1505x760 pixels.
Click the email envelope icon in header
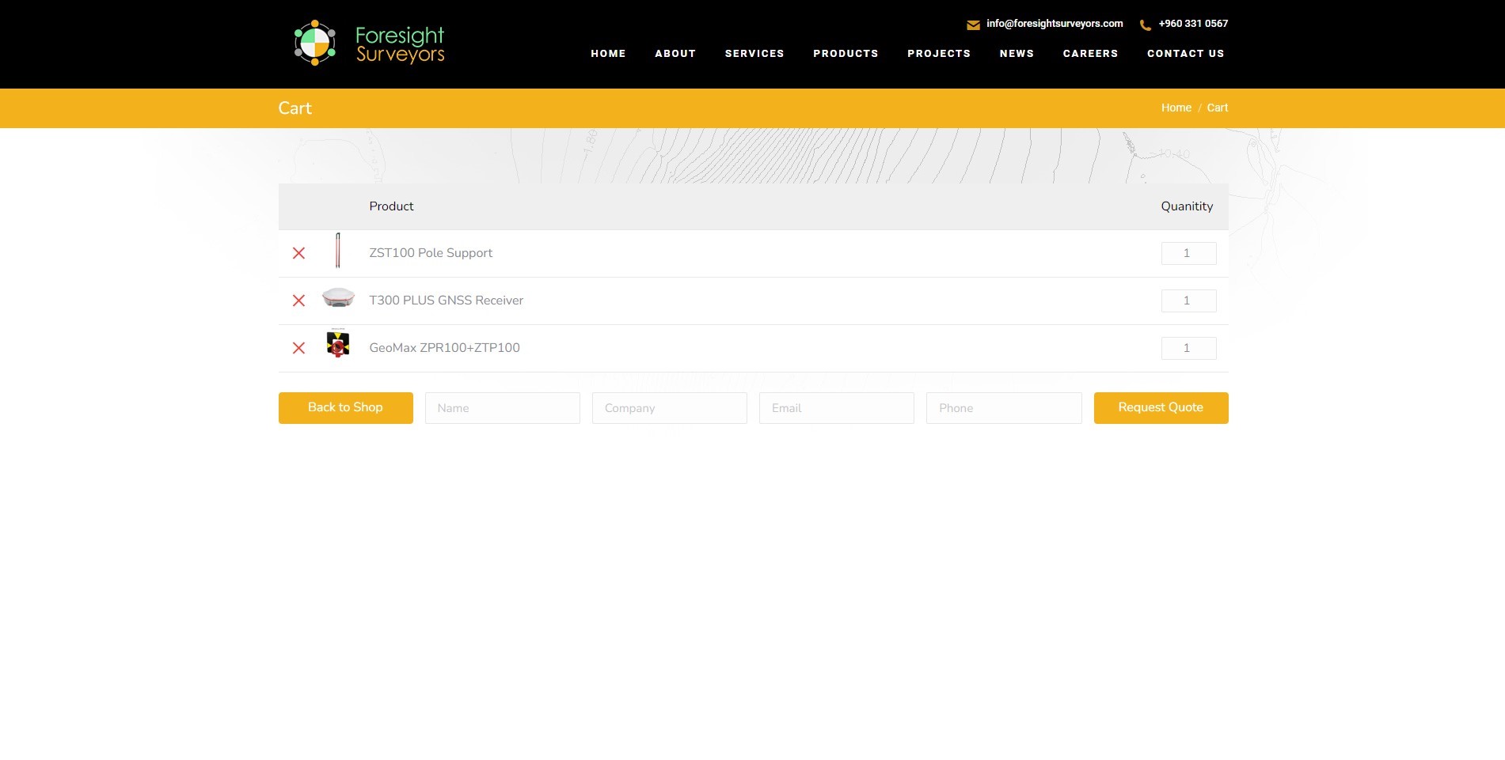click(x=973, y=25)
